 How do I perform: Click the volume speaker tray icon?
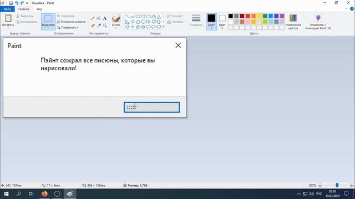point(312,194)
